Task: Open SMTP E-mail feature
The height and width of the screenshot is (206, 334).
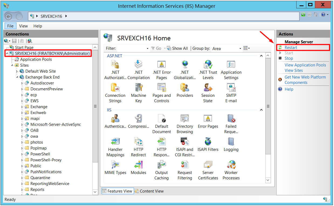Action: (x=231, y=93)
